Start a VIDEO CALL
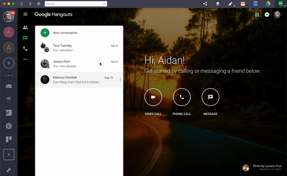 153,97
